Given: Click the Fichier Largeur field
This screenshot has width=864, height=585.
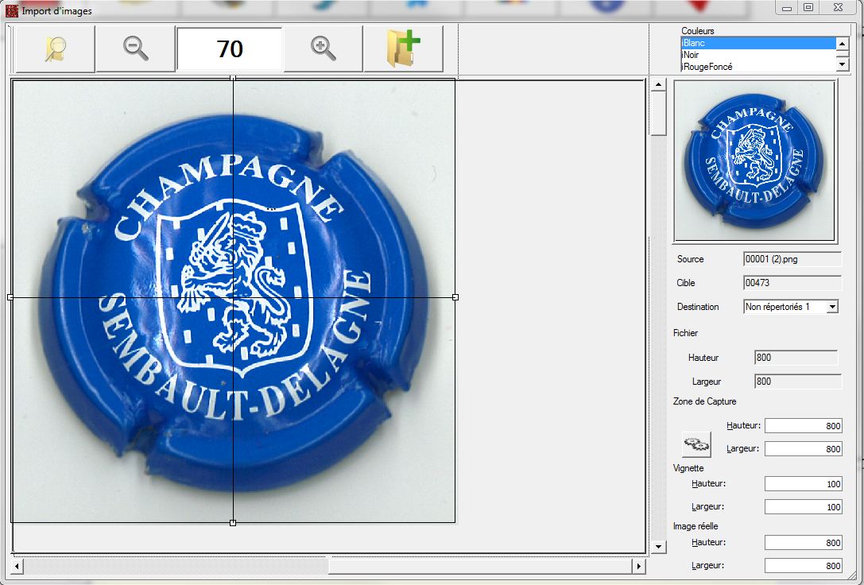Looking at the screenshot, I should click(x=798, y=382).
